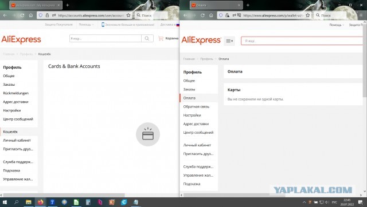Click the padlock warning icon in right window
Screen dimensions: 367x207
[227, 15]
